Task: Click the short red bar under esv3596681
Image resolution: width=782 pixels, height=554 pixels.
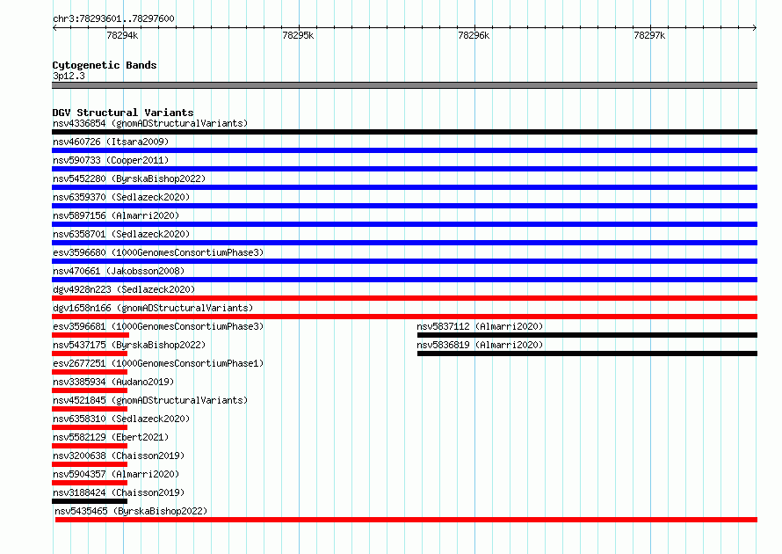Action: [91, 335]
